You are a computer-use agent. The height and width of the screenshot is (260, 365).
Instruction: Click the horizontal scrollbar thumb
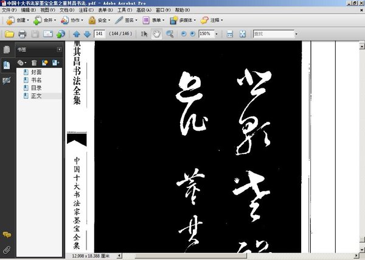(190, 256)
